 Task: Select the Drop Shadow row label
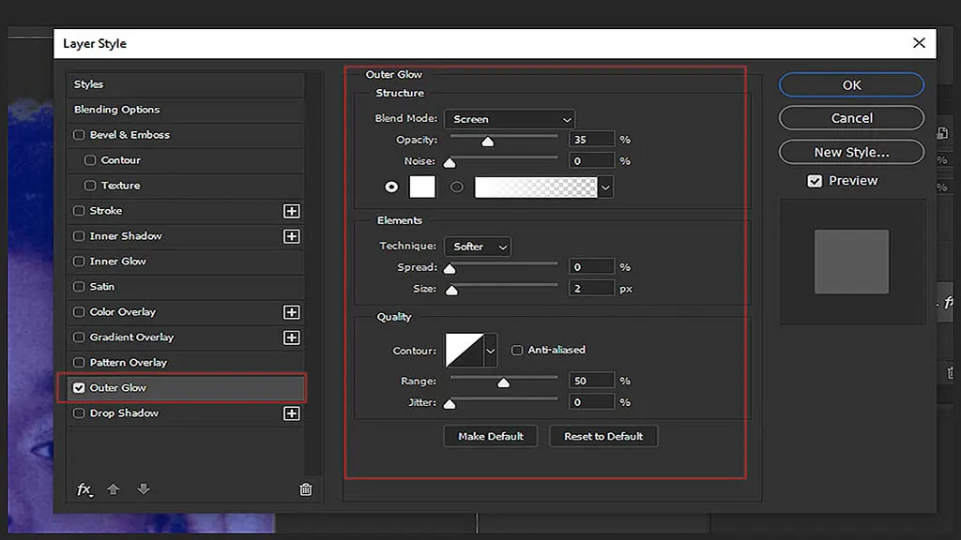point(124,413)
